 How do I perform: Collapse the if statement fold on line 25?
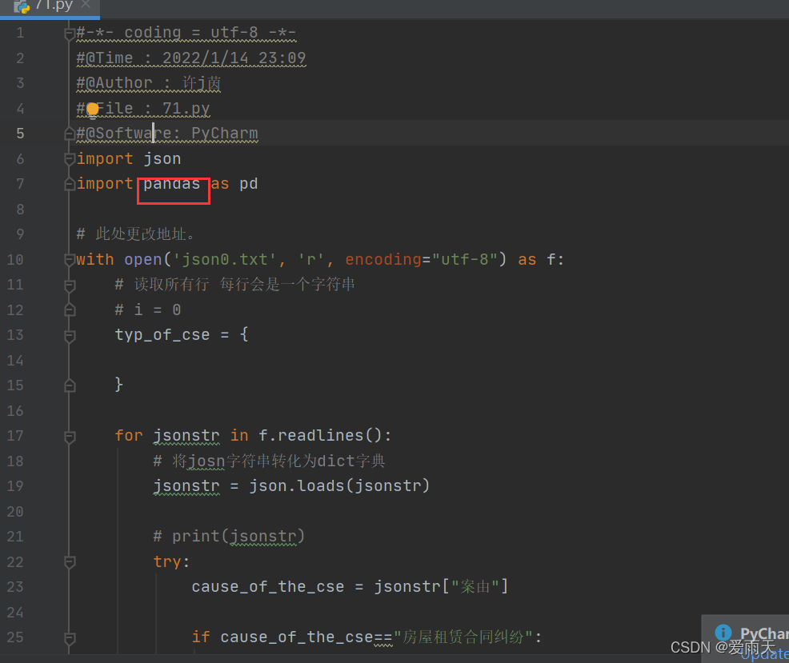pyautogui.click(x=69, y=638)
